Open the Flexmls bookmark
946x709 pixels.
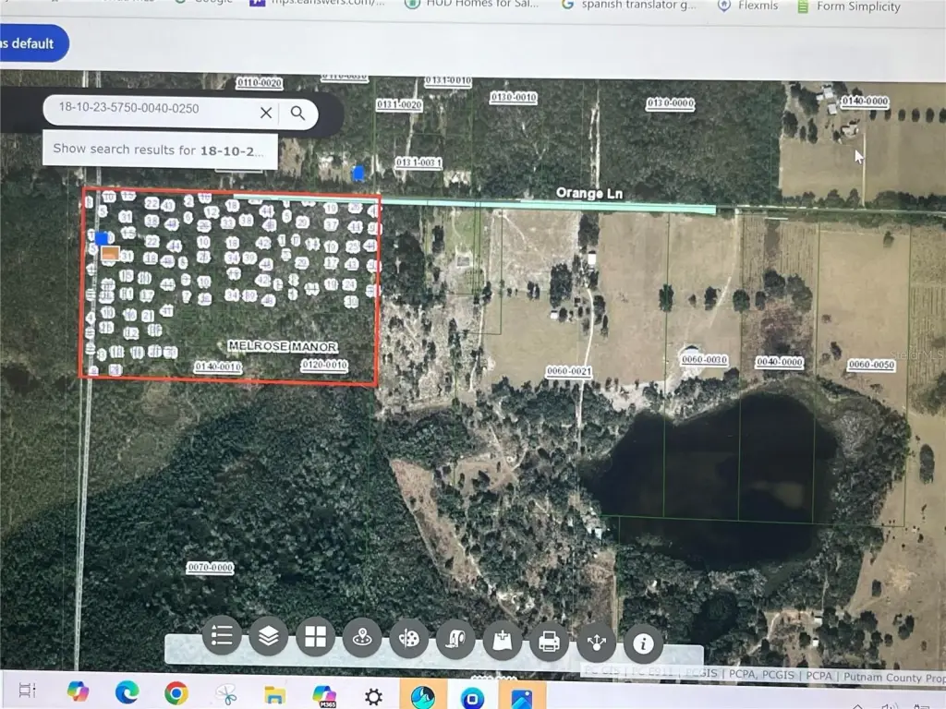point(748,6)
